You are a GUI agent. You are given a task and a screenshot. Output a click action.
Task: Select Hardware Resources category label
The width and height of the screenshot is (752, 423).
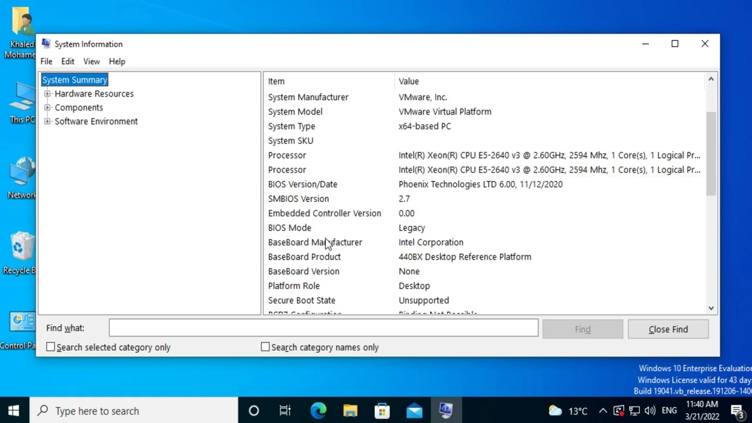tap(94, 94)
